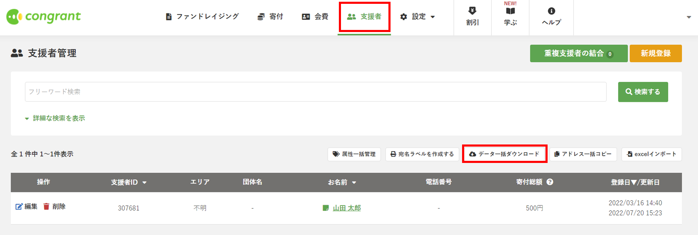
Task: Open the ヘルプ info icon
Action: [551, 11]
